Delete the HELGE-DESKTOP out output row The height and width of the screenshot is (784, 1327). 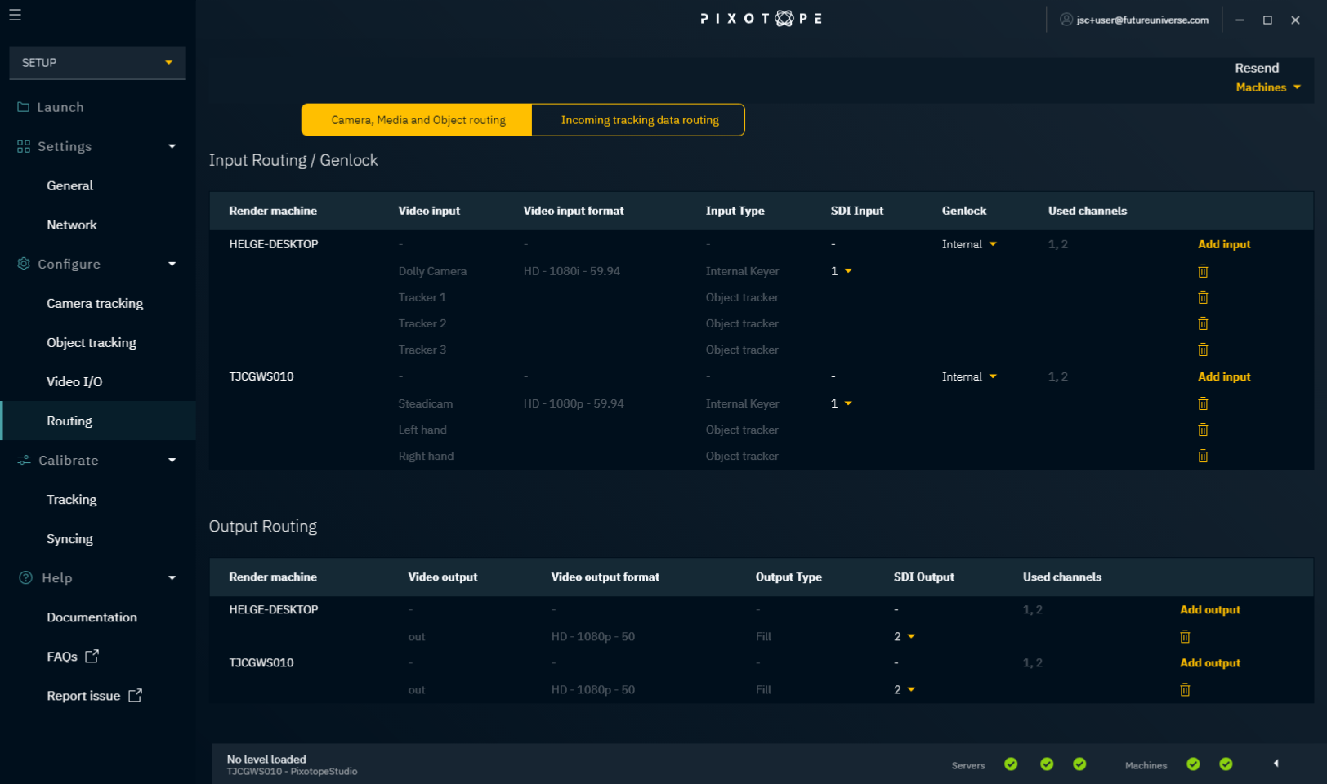click(1185, 637)
